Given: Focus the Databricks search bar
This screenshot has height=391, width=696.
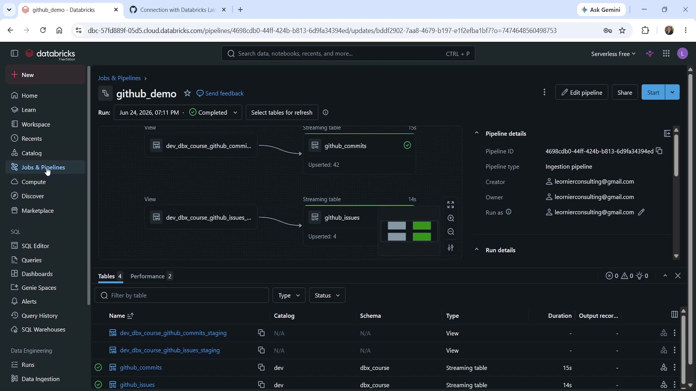Looking at the screenshot, I should tap(348, 54).
